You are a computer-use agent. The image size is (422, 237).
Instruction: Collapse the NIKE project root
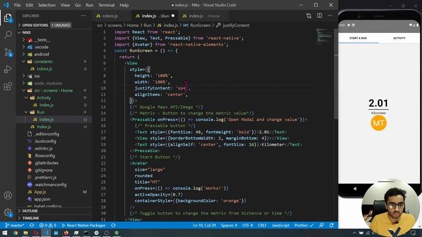point(19,32)
